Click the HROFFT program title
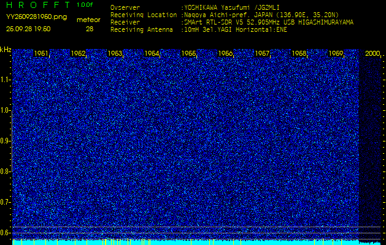Viewport: 386px width, 245px height. [x=39, y=5]
